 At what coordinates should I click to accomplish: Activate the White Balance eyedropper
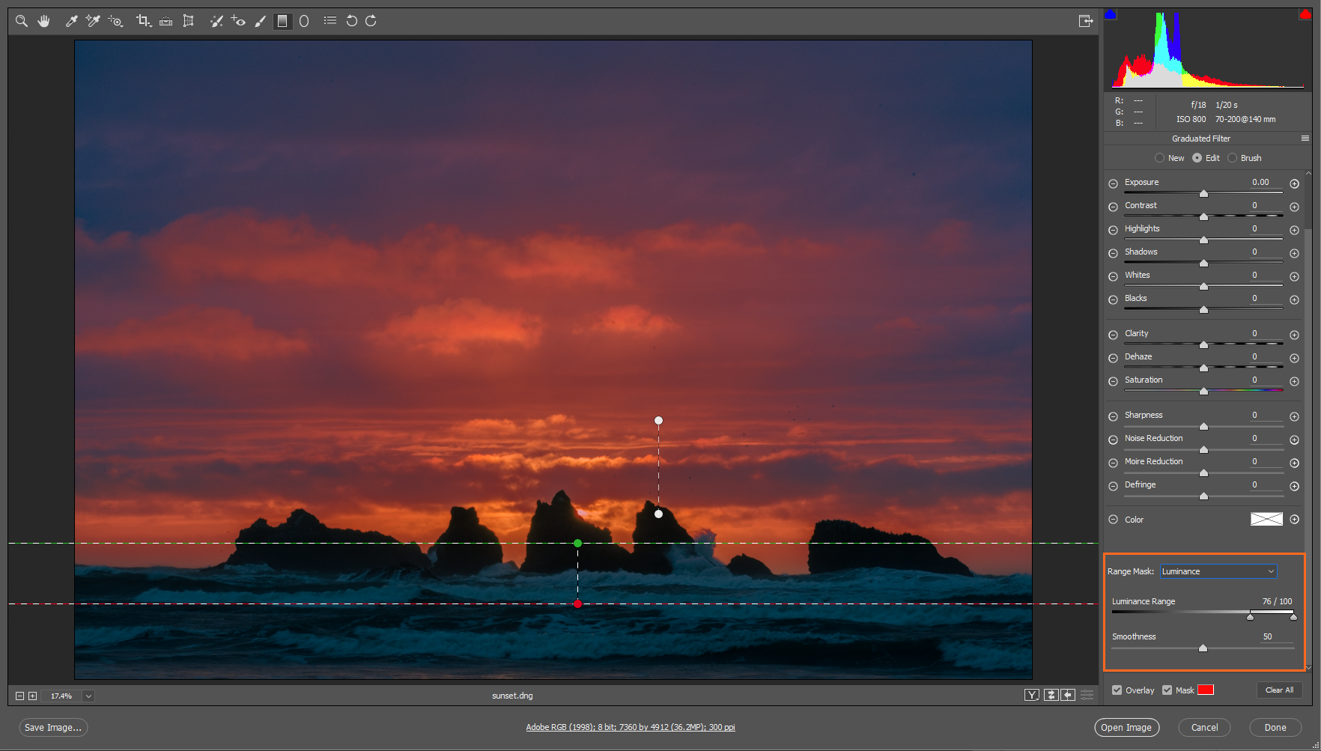(71, 21)
